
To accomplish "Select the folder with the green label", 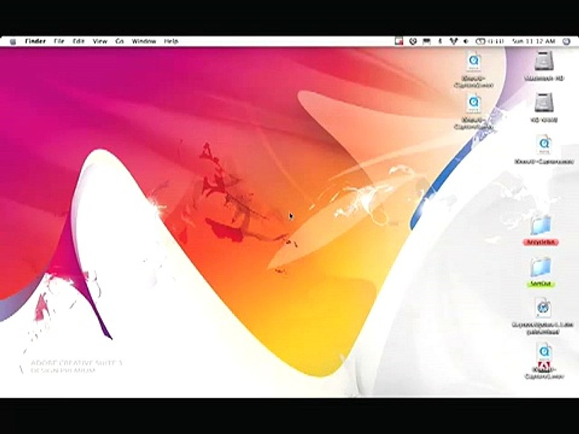I will [x=541, y=267].
